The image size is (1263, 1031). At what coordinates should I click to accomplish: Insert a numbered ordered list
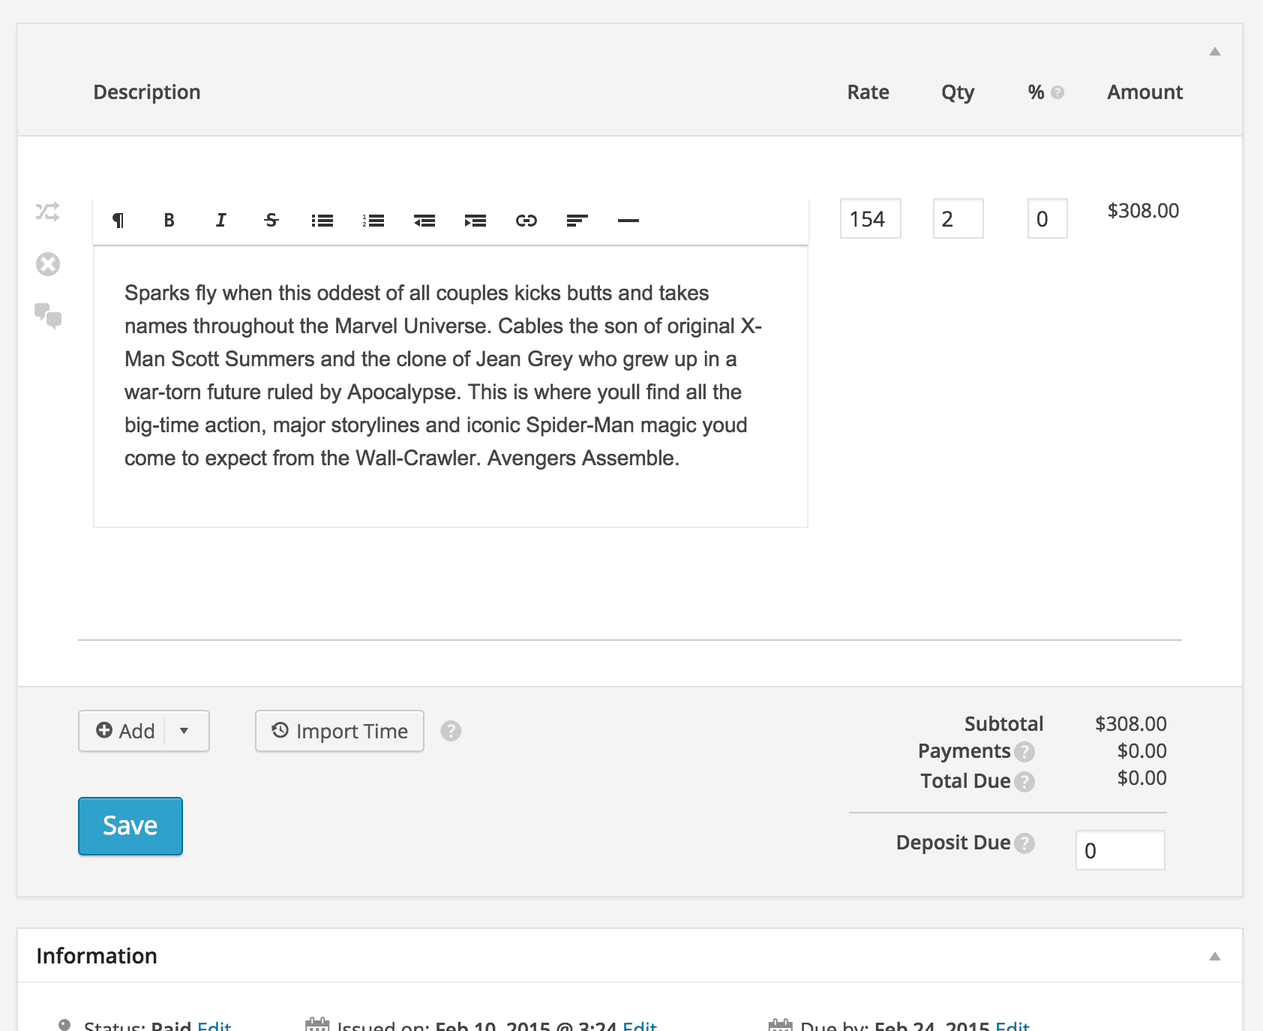pos(373,220)
